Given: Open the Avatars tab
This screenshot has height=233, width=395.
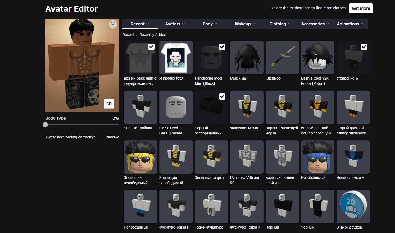Looking at the screenshot, I should [x=175, y=24].
